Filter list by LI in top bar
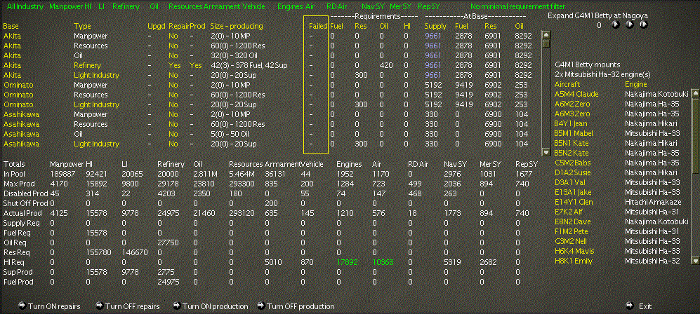The height and width of the screenshot is (314, 700). [x=101, y=7]
